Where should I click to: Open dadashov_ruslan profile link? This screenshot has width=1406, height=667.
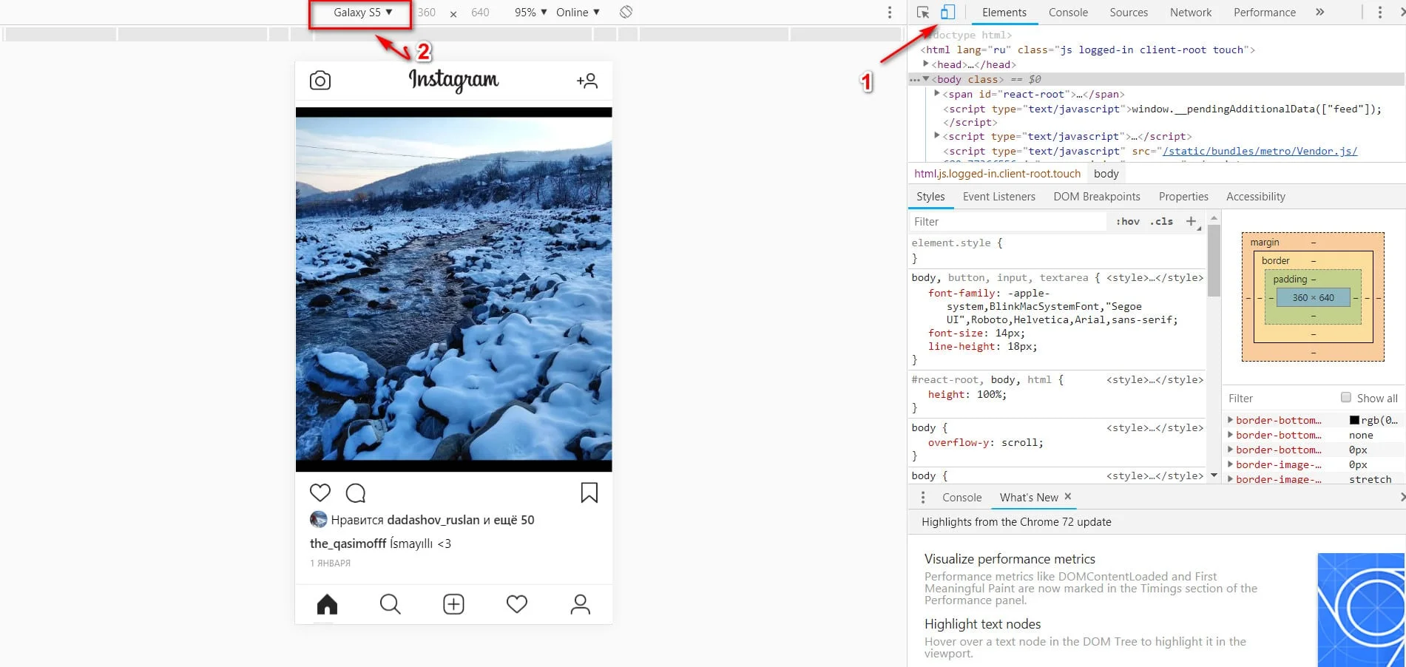(433, 520)
